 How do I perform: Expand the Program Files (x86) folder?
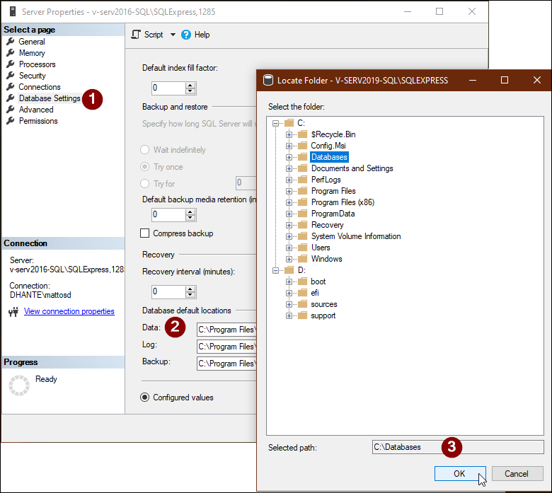pyautogui.click(x=289, y=202)
